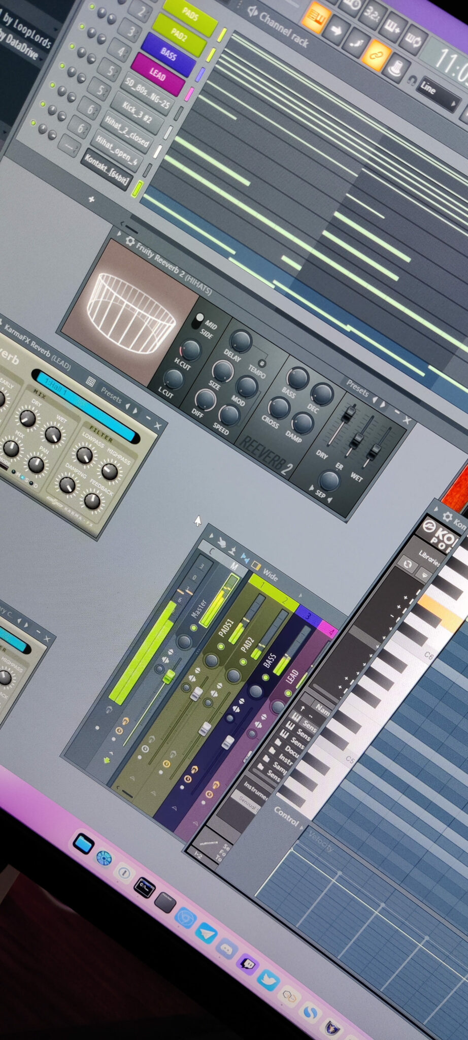Select the BASS channel button
The image size is (468, 1040).
coord(168,54)
